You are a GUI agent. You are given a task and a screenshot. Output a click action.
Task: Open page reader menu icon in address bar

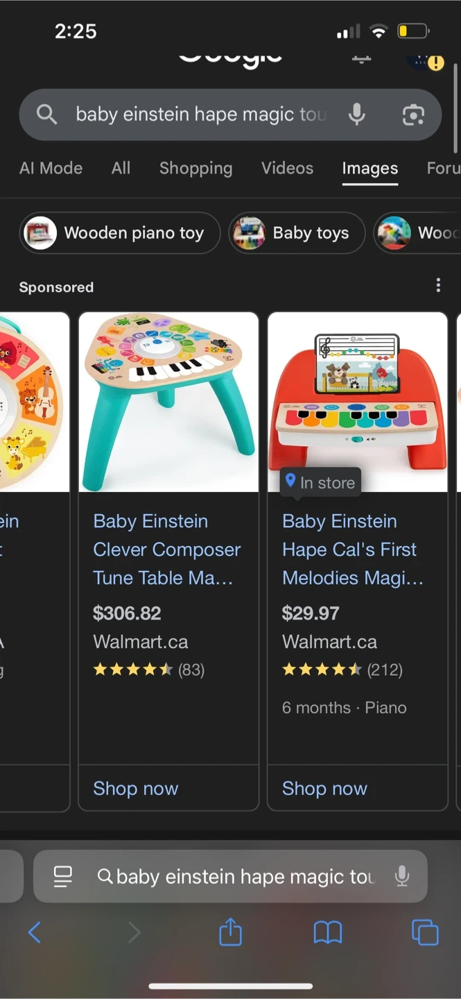pos(63,876)
